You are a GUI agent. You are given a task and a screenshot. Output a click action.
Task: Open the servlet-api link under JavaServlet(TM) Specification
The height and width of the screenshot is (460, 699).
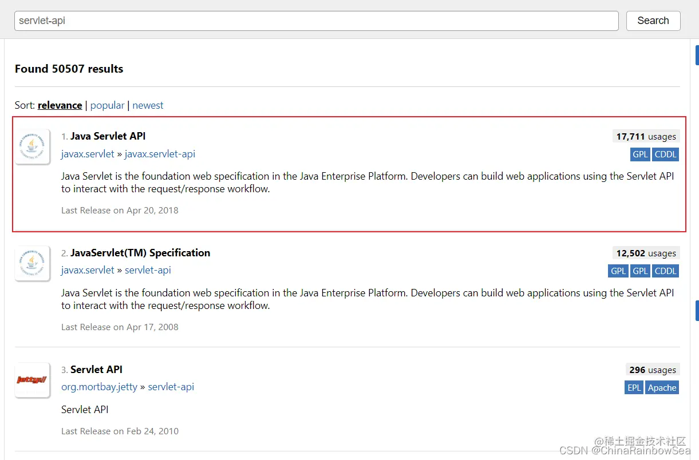[x=148, y=270]
